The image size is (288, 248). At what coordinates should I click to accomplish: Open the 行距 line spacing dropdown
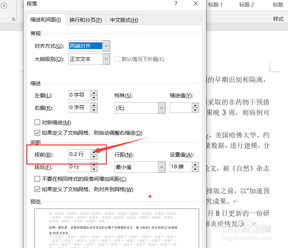161,167
